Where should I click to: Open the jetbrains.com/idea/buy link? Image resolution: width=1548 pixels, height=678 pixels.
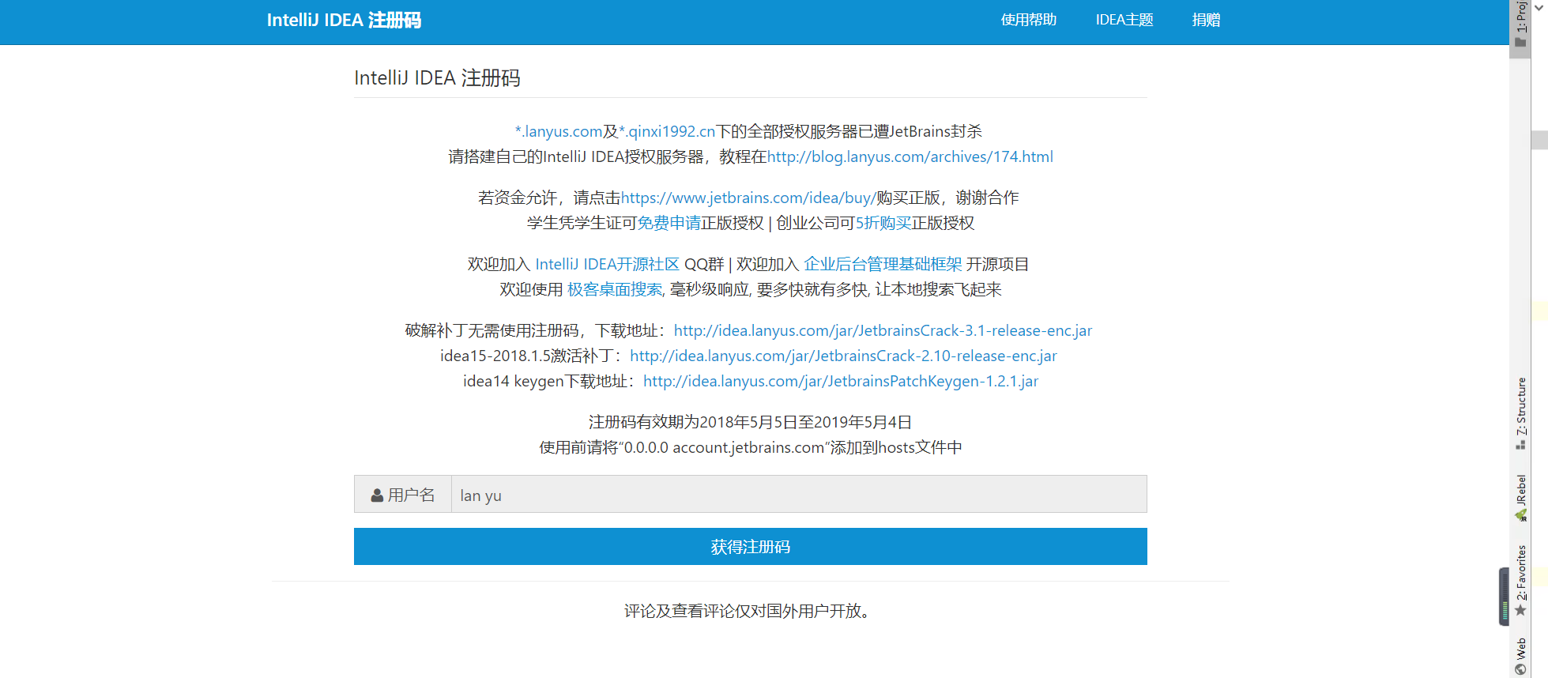coord(748,198)
